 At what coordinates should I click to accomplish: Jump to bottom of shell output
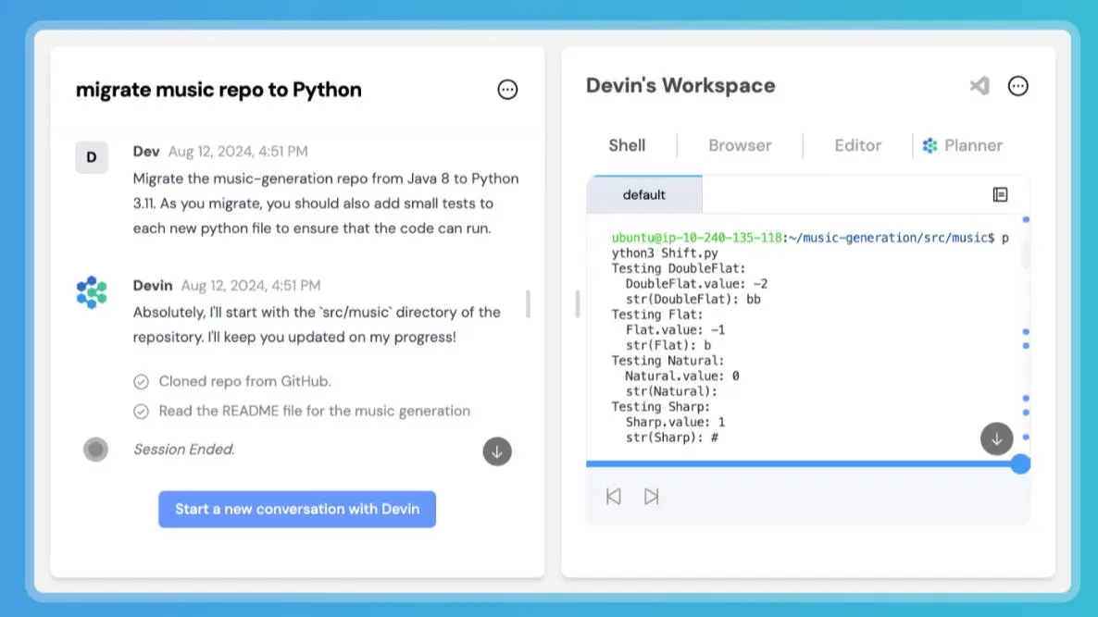(x=996, y=438)
